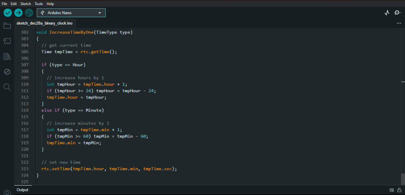
Task: Click the clear output lines icon
Action: (x=391, y=190)
